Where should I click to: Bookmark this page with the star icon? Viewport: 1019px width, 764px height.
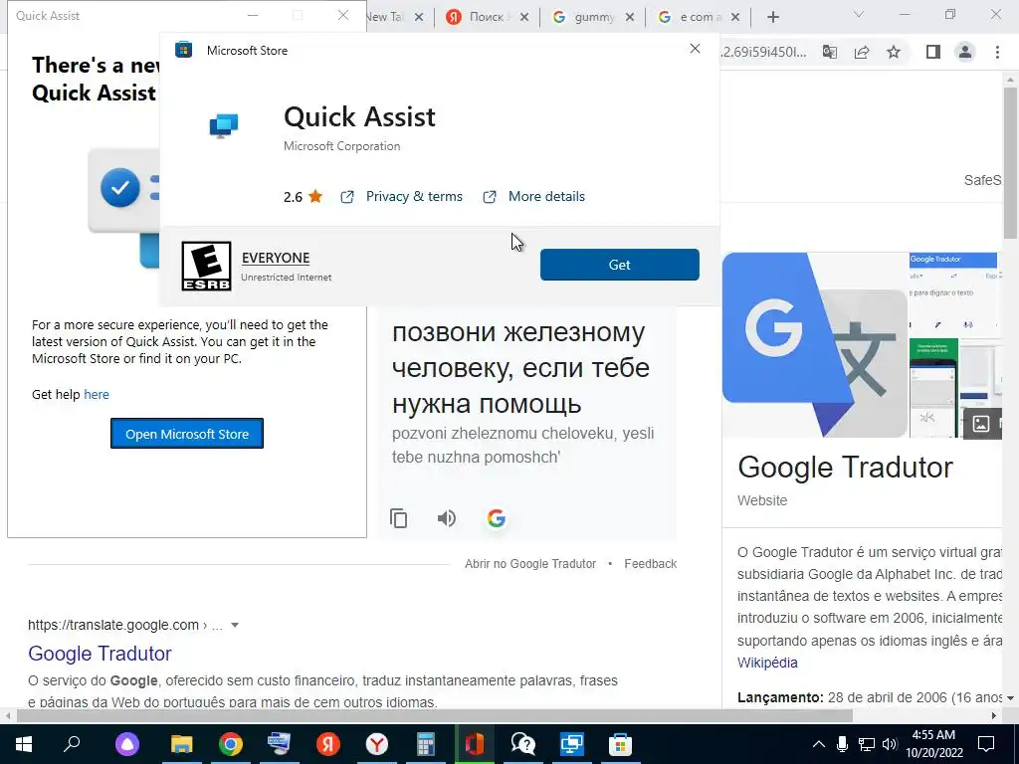click(x=894, y=52)
